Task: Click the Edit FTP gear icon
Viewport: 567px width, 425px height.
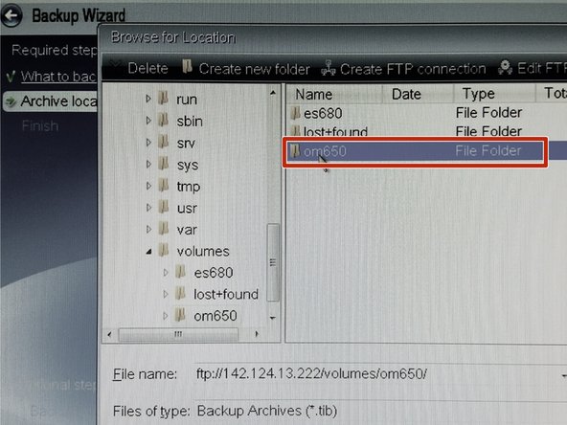Action: tap(505, 68)
